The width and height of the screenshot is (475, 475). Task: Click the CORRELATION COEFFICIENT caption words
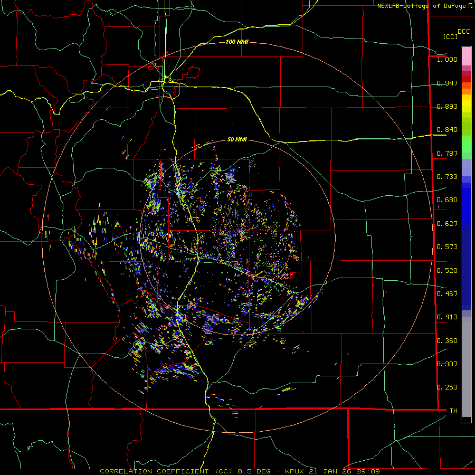tap(154, 471)
